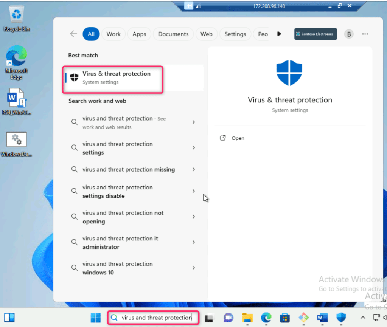Select the Documents filter tab
The height and width of the screenshot is (327, 387).
coord(173,34)
